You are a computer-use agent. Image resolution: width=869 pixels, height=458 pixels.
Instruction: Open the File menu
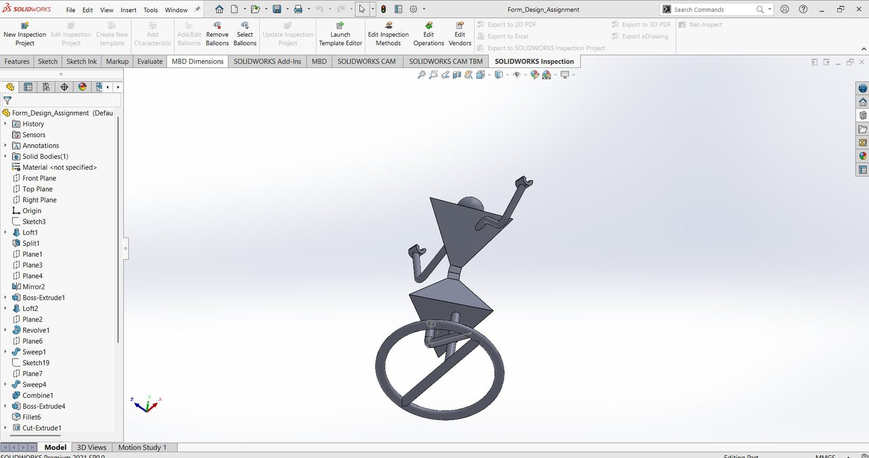click(x=70, y=10)
